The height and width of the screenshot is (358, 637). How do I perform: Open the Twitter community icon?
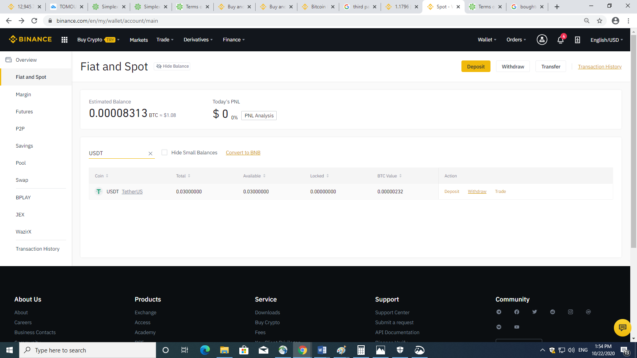click(x=535, y=312)
